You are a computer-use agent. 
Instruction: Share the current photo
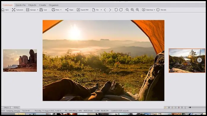pyautogui.click(x=69, y=10)
